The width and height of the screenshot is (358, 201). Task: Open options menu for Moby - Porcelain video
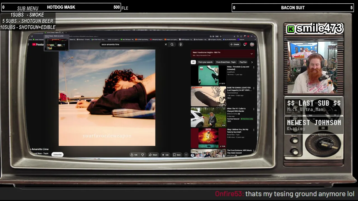[254, 67]
